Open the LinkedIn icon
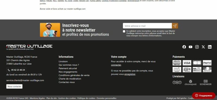The width and height of the screenshot is (217, 100). click(x=209, y=47)
